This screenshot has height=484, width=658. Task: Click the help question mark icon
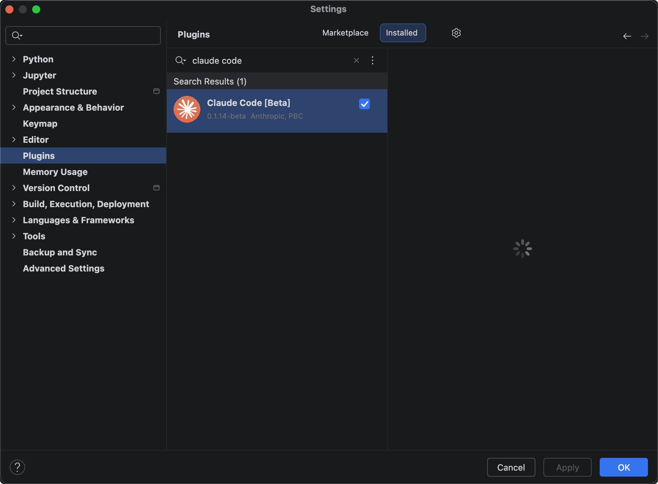(17, 467)
